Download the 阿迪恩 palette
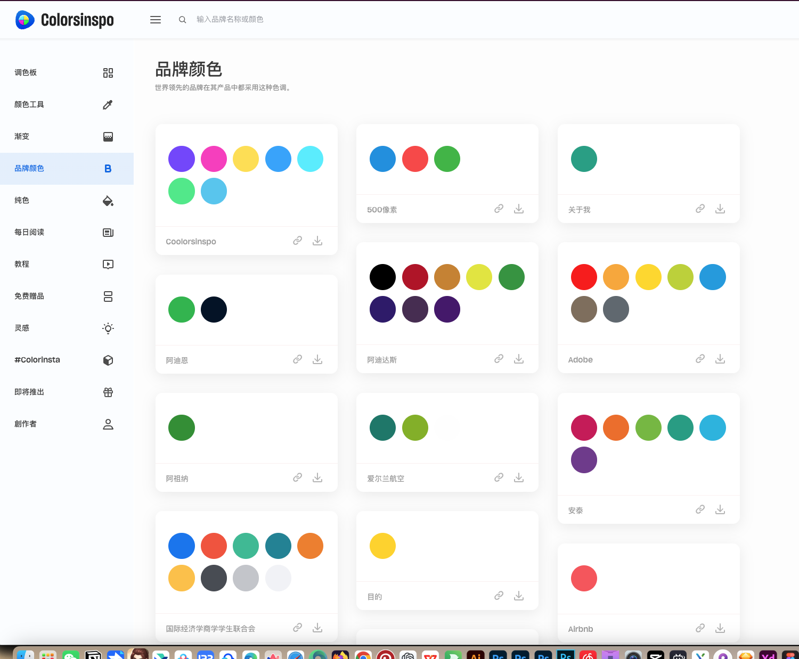The image size is (799, 659). [x=317, y=359]
